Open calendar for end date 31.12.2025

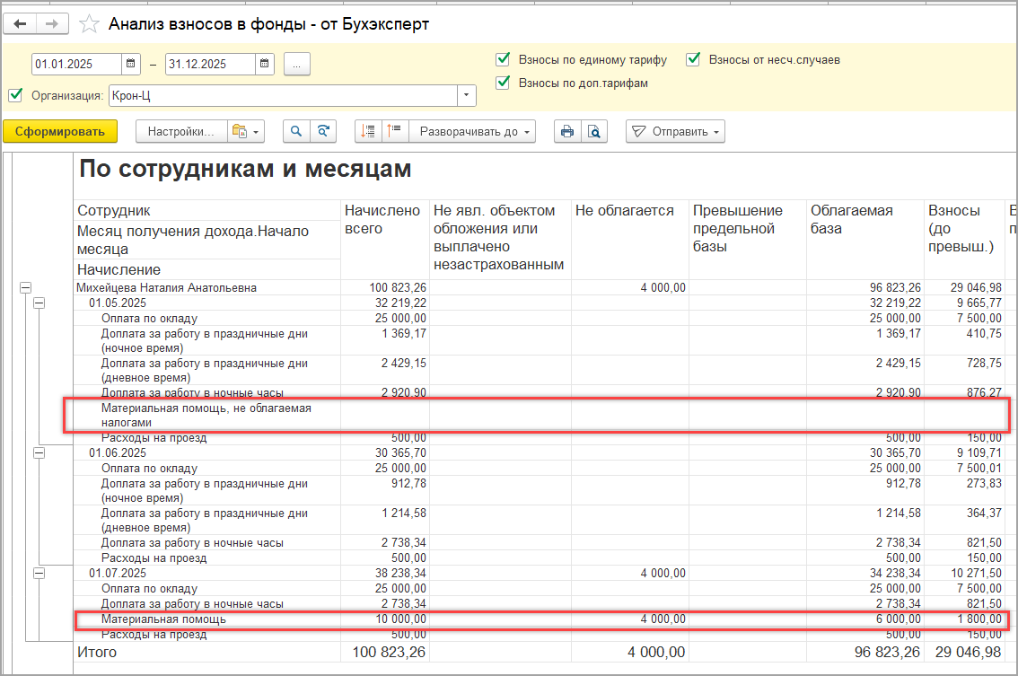click(265, 64)
